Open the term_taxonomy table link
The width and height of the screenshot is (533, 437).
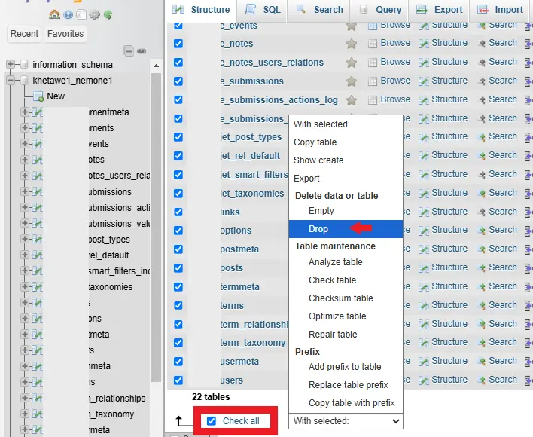[253, 343]
